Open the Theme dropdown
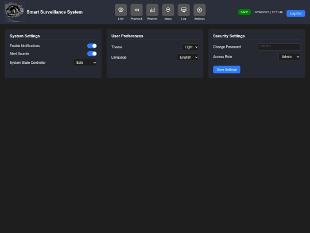The image size is (310, 233). point(190,47)
